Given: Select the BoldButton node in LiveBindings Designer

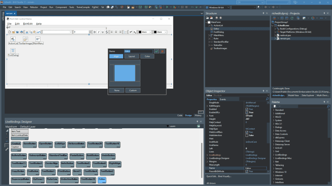Looking at the screenshot, I should point(93,156).
